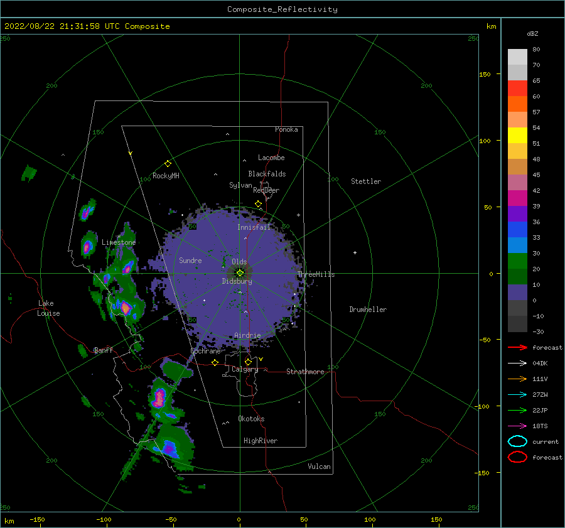The width and height of the screenshot is (565, 528).
Task: Select the light grey swatch between 80 and 70 dBZ
Action: pyautogui.click(x=517, y=57)
